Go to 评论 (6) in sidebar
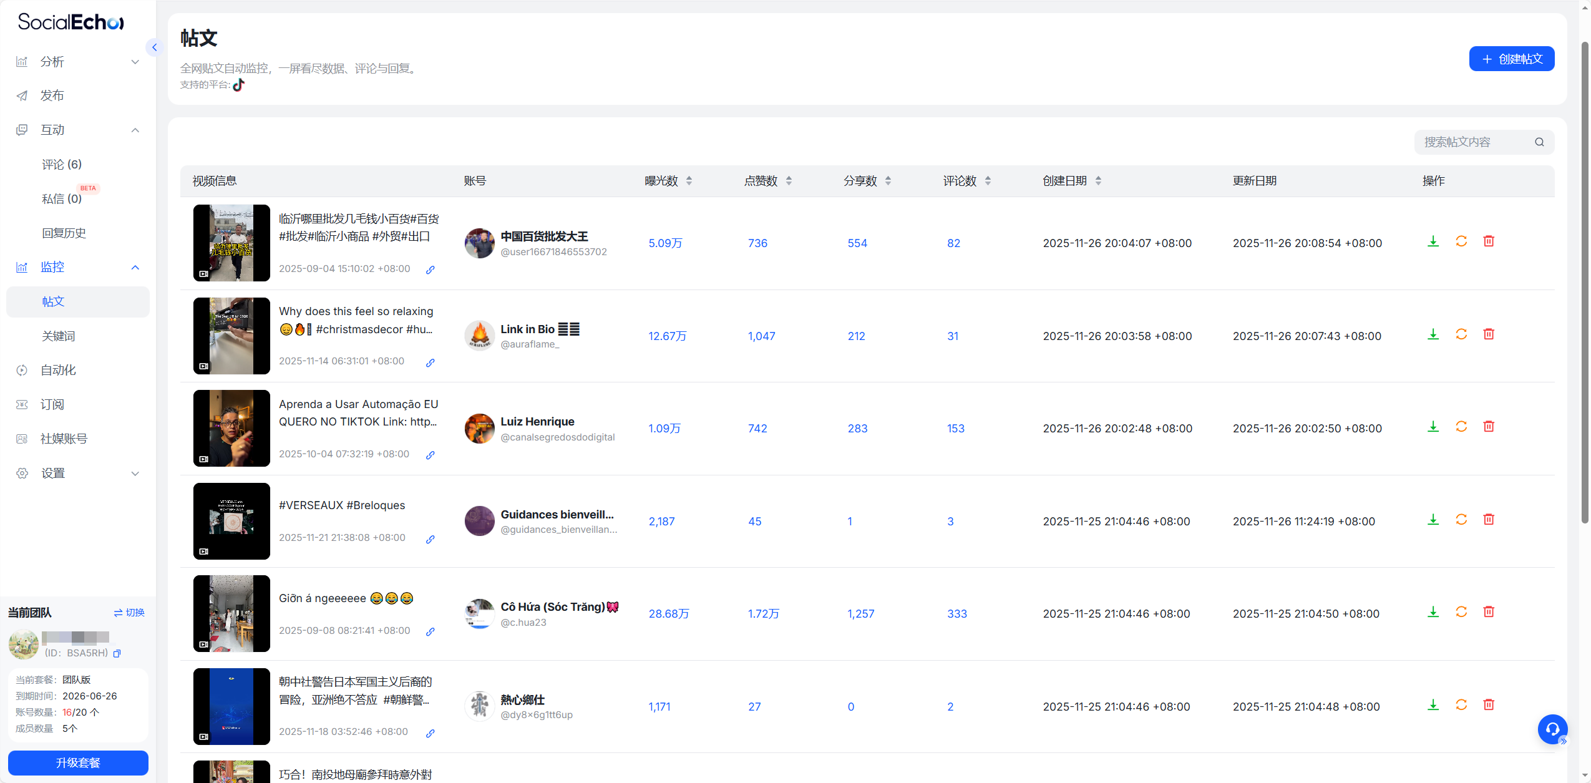The height and width of the screenshot is (783, 1591). 62,165
